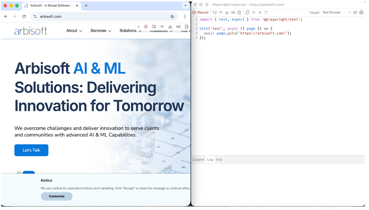
Task: Click the Customize cookie button
Action: [x=57, y=196]
